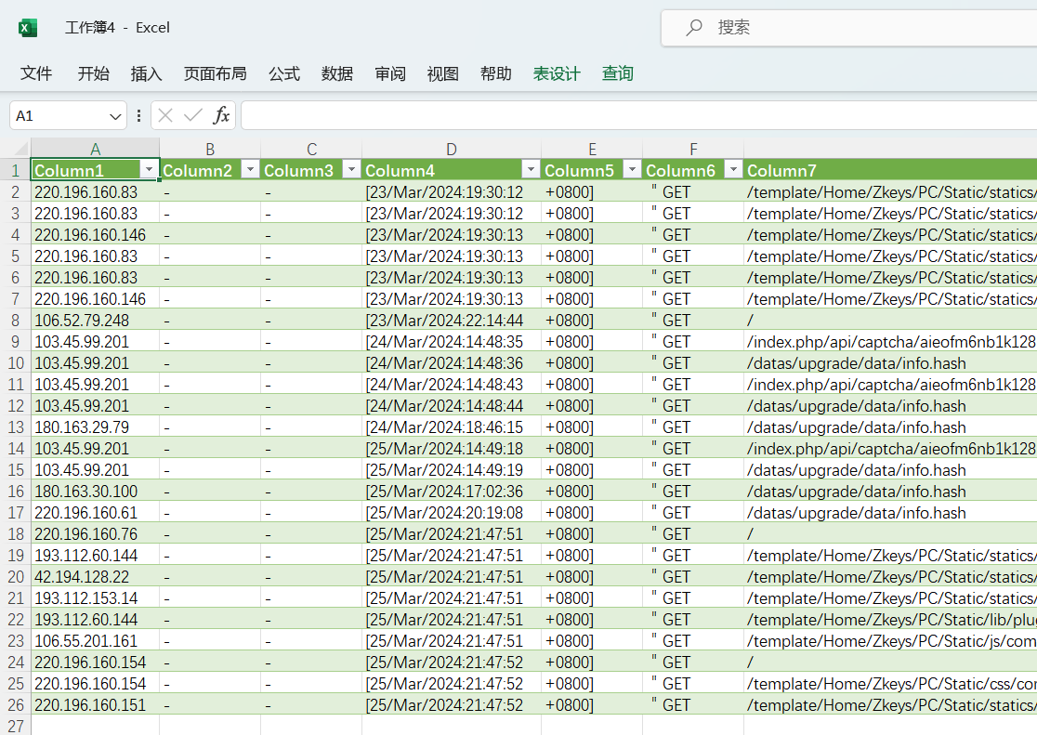Open the Column1 filter dropdown
This screenshot has height=735, width=1037.
pos(148,170)
